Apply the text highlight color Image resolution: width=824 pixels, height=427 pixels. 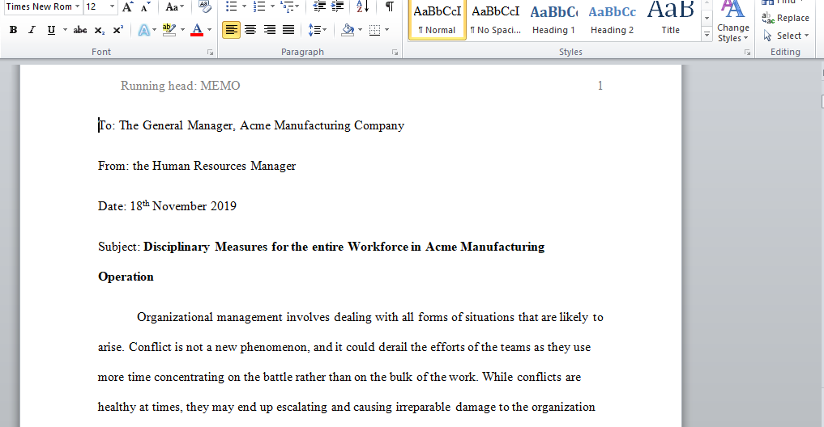point(169,31)
